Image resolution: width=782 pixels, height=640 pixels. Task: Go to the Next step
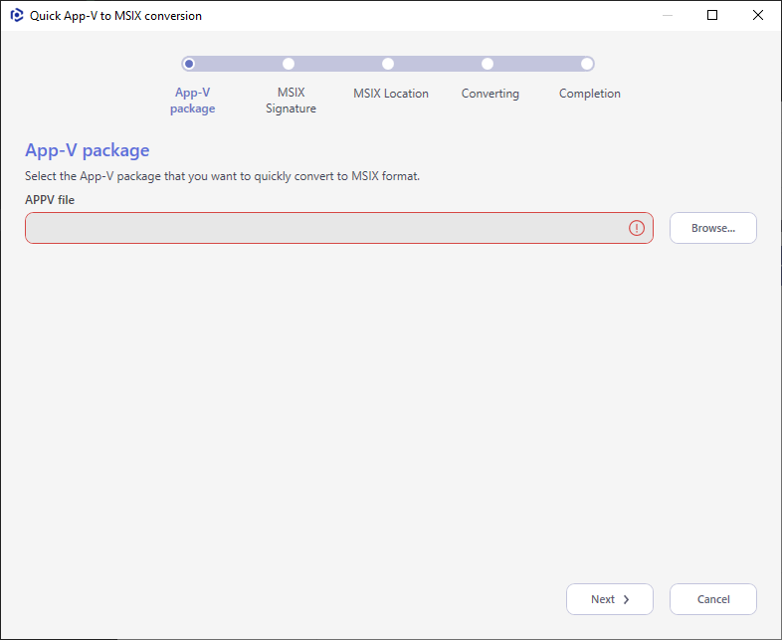610,599
